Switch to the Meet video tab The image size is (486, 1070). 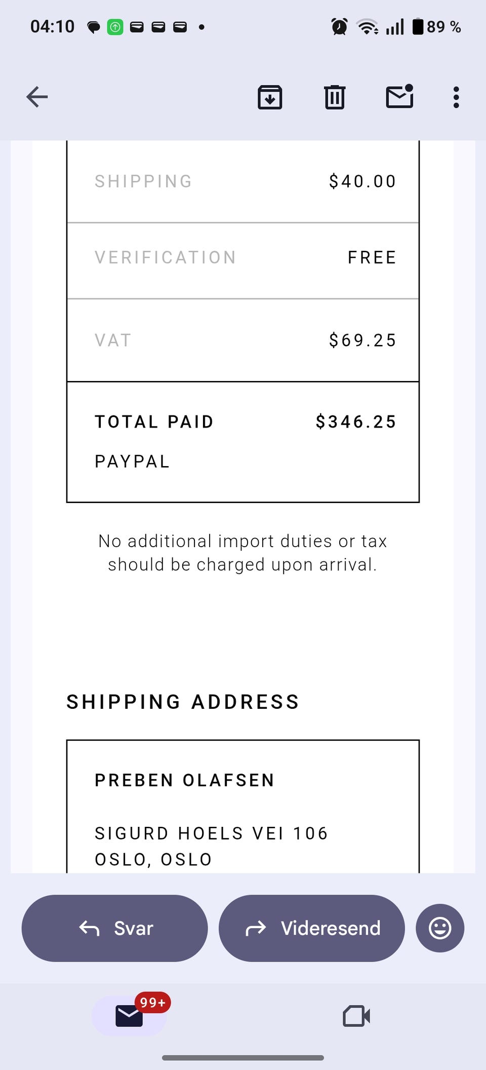coord(356,1015)
